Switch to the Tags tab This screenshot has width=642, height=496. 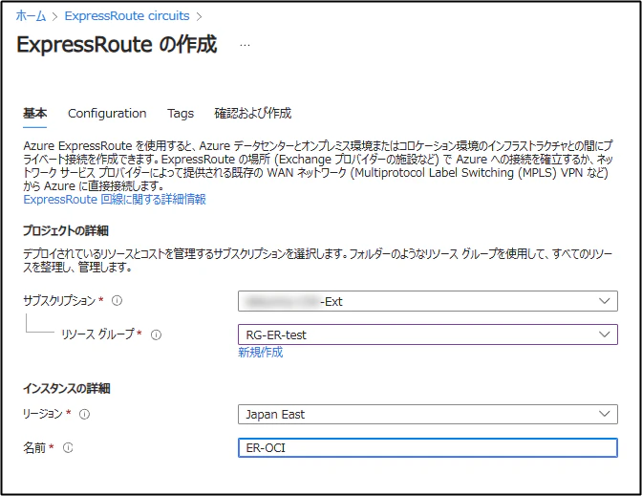click(181, 113)
